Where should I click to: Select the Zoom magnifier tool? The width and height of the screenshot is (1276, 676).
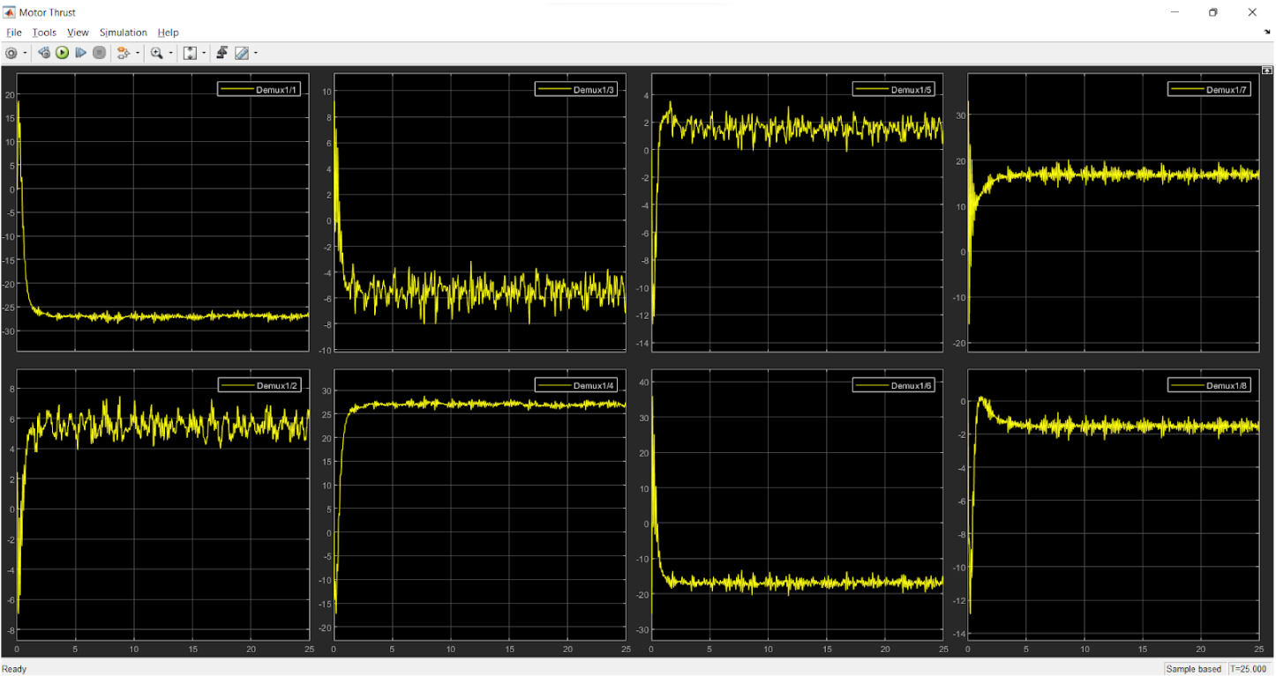pos(156,53)
